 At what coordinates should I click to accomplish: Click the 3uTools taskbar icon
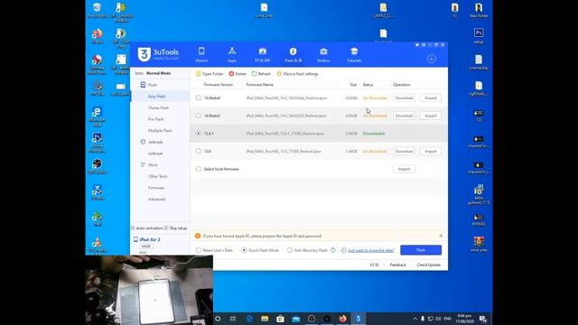[358, 319]
